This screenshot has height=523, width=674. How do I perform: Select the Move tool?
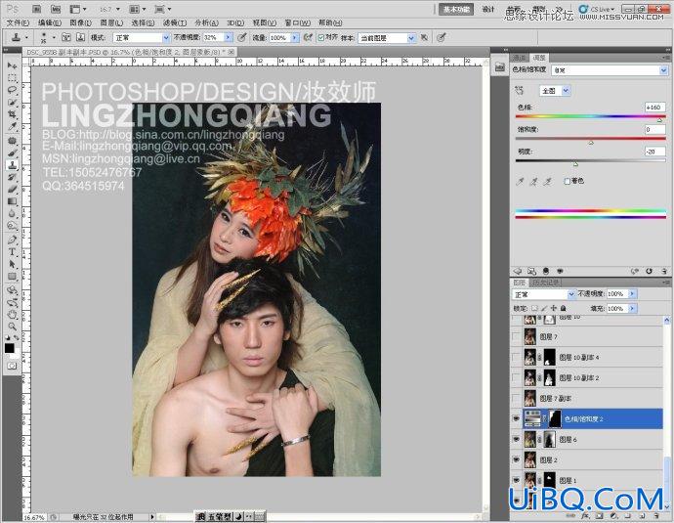[x=12, y=65]
